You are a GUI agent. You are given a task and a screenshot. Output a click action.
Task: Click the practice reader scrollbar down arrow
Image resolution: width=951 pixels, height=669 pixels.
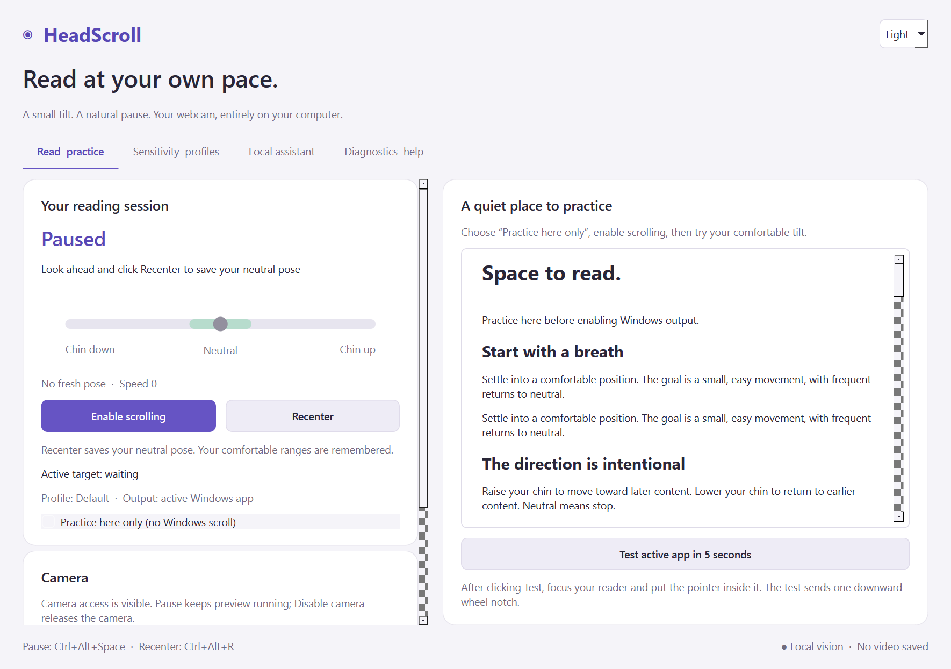click(x=899, y=517)
